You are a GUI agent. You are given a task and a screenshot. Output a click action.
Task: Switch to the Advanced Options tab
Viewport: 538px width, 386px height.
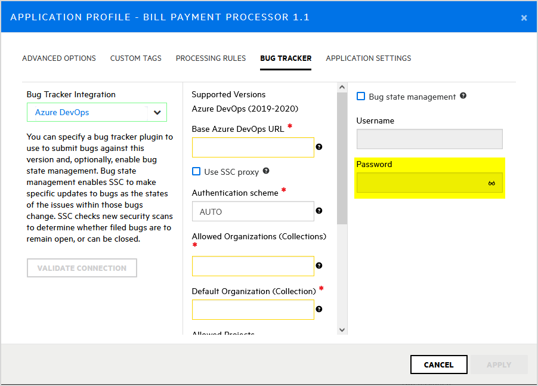(59, 58)
